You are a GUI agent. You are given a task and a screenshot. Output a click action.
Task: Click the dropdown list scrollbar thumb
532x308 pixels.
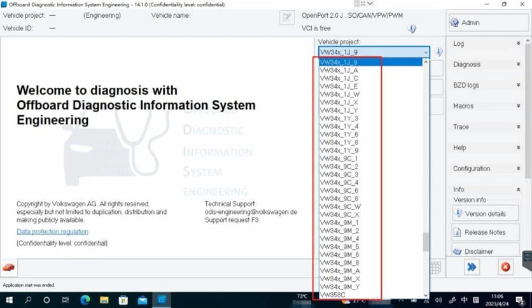426,242
